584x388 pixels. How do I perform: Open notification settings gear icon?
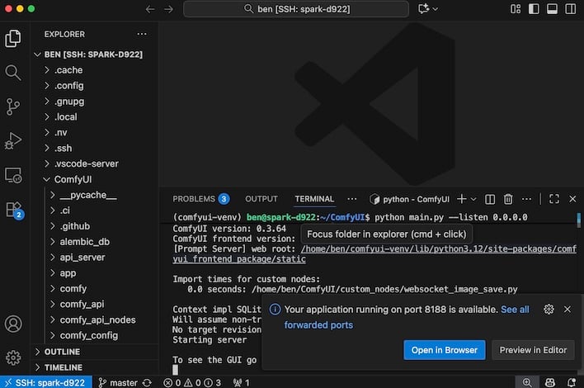point(549,310)
